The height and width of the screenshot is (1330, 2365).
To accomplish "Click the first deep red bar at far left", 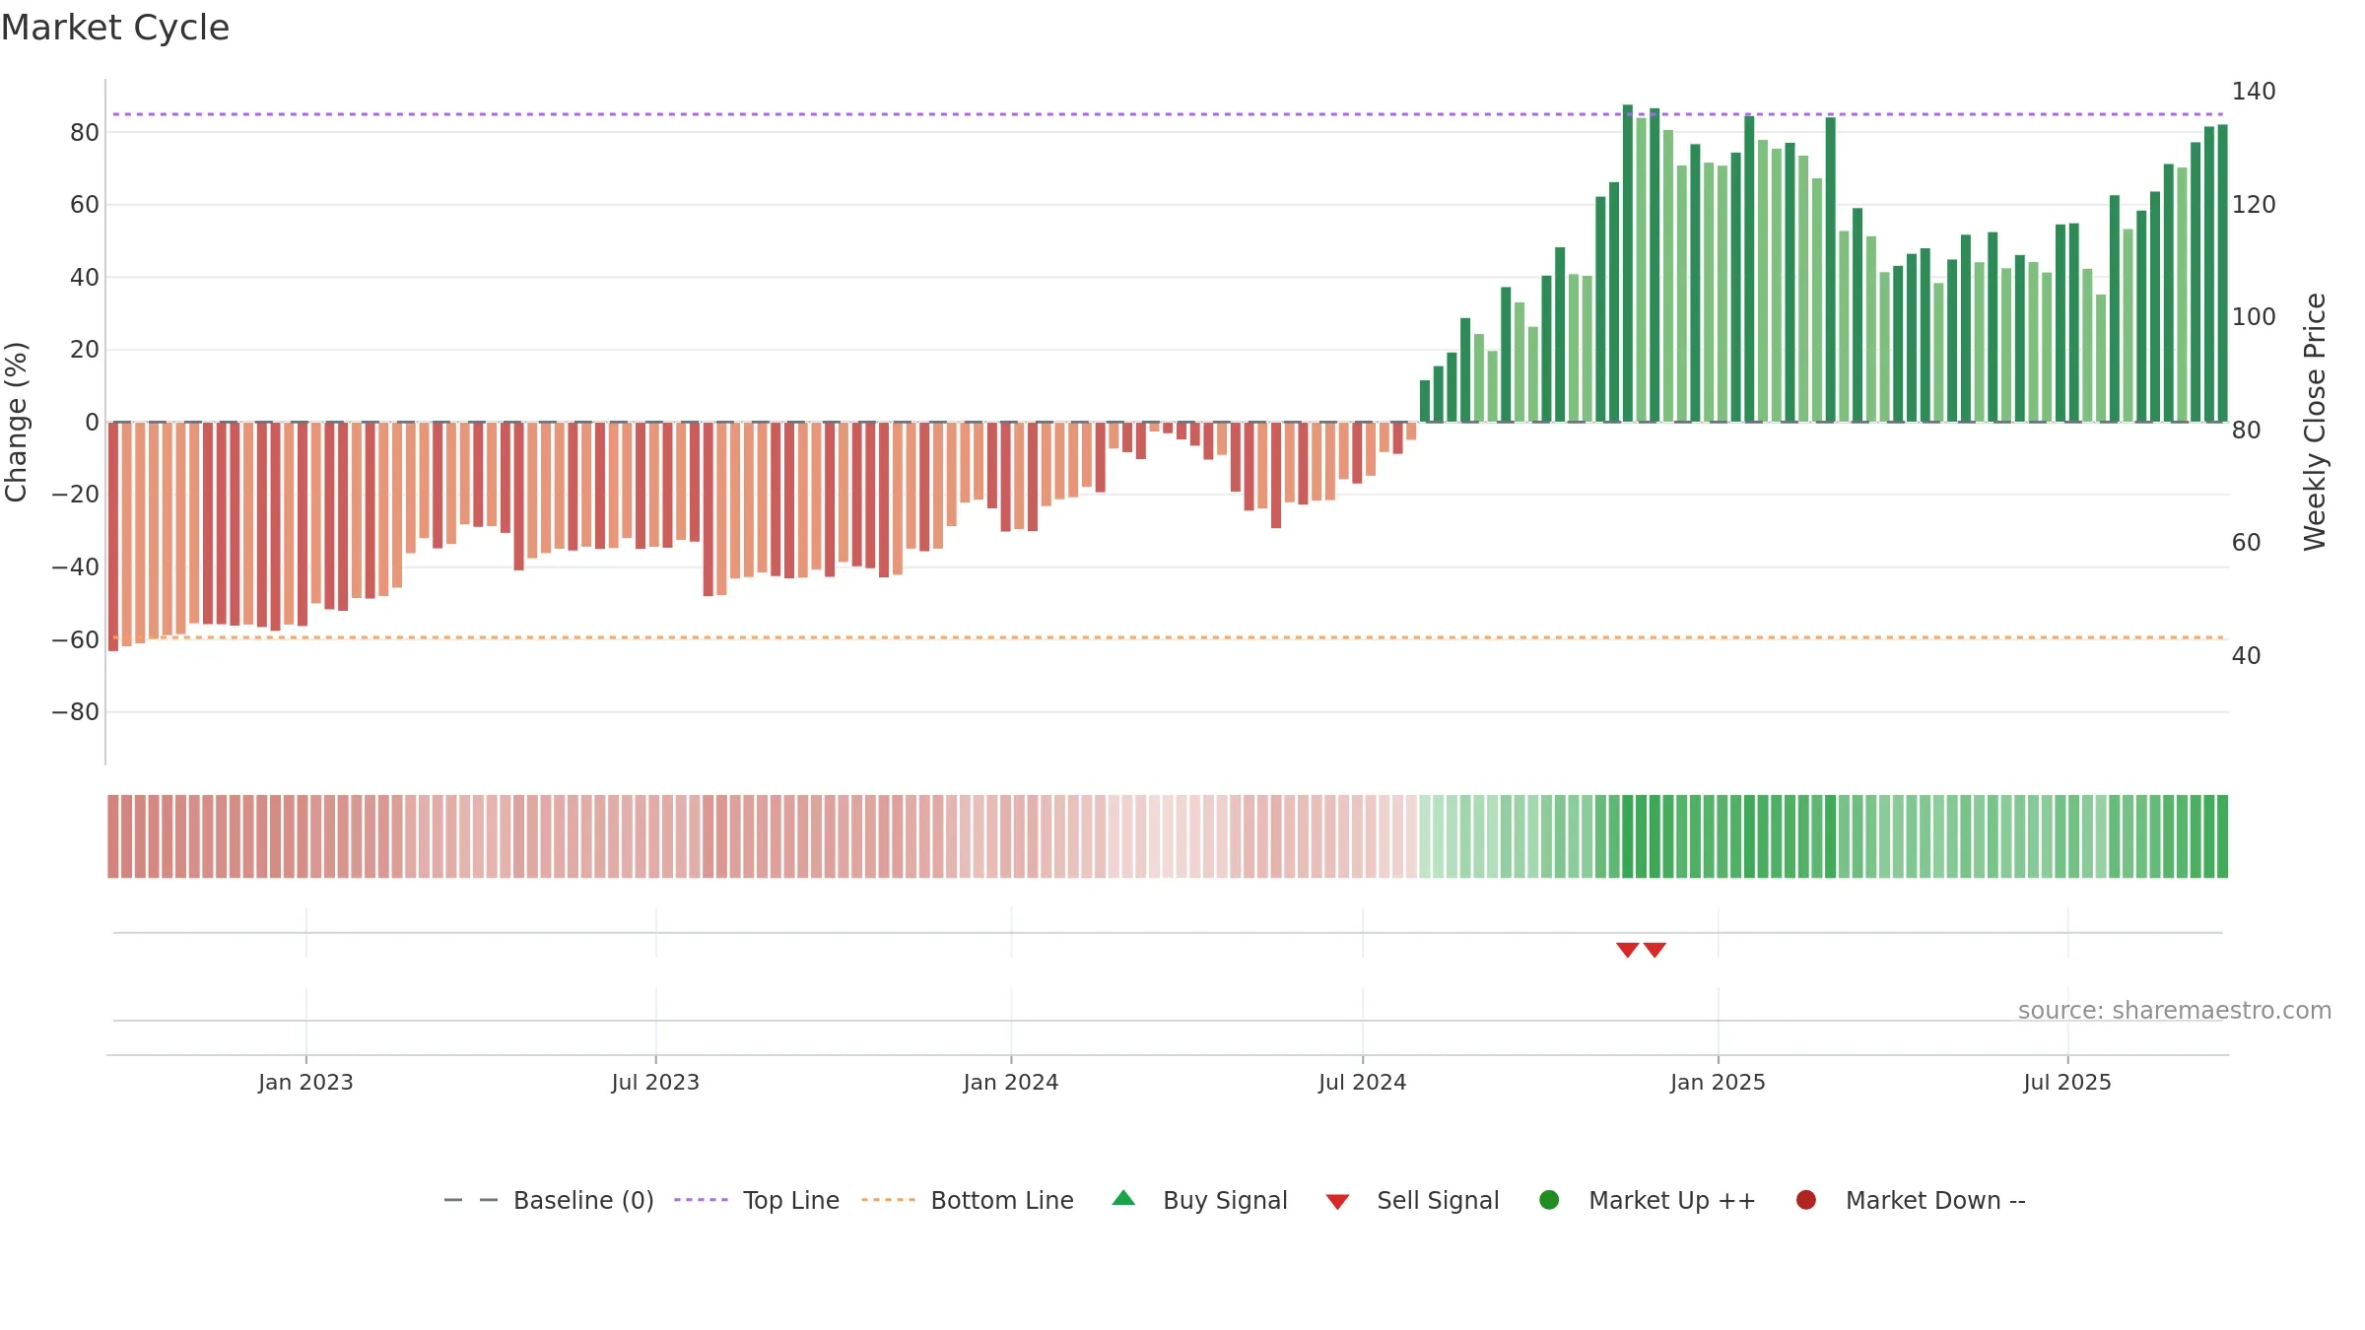I will pyautogui.click(x=113, y=536).
